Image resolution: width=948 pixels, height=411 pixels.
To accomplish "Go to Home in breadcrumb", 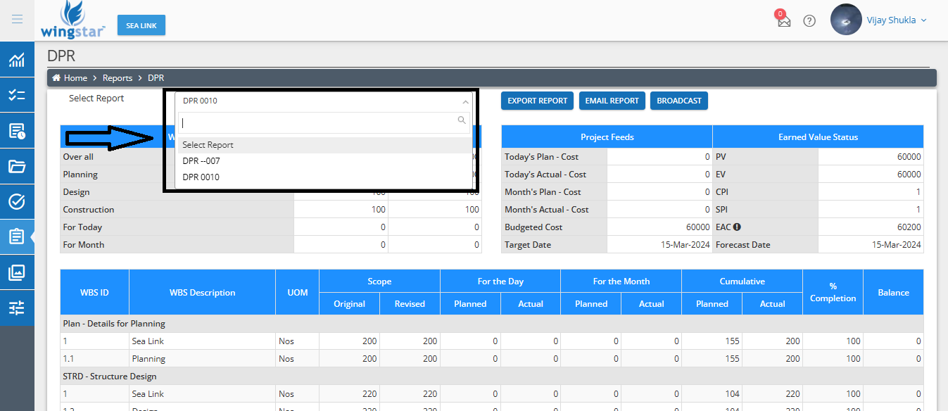I will [x=75, y=78].
